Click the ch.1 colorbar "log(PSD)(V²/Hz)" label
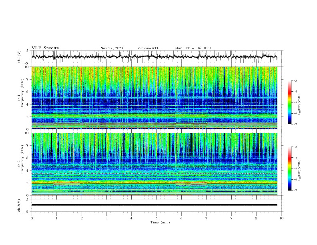This screenshot has height=245, width=317. click(x=299, y=104)
